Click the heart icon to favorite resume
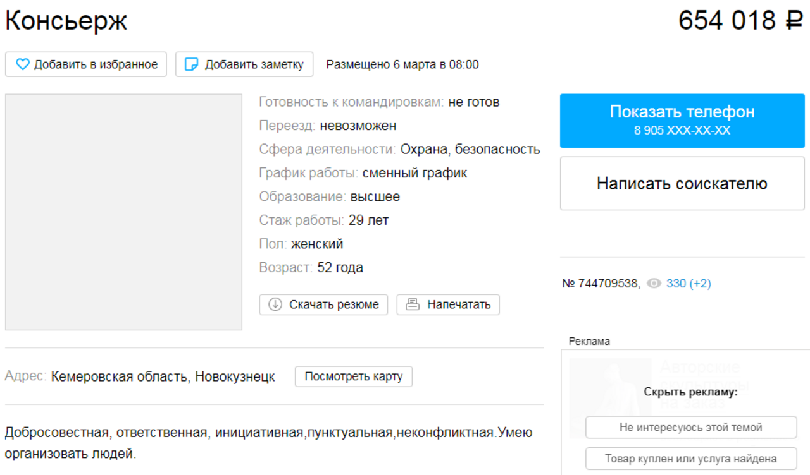The image size is (810, 475). pyautogui.click(x=23, y=64)
